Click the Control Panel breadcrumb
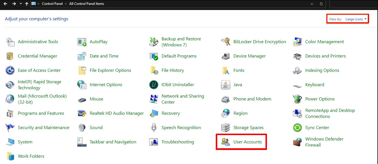This screenshot has width=378, height=164. point(52,4)
